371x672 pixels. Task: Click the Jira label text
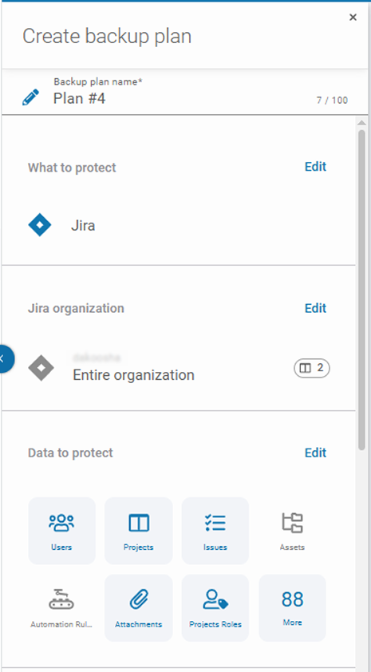tap(83, 225)
